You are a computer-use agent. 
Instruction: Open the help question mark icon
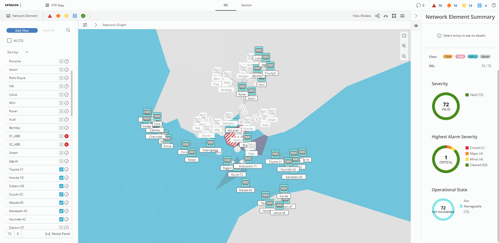pos(494,5)
